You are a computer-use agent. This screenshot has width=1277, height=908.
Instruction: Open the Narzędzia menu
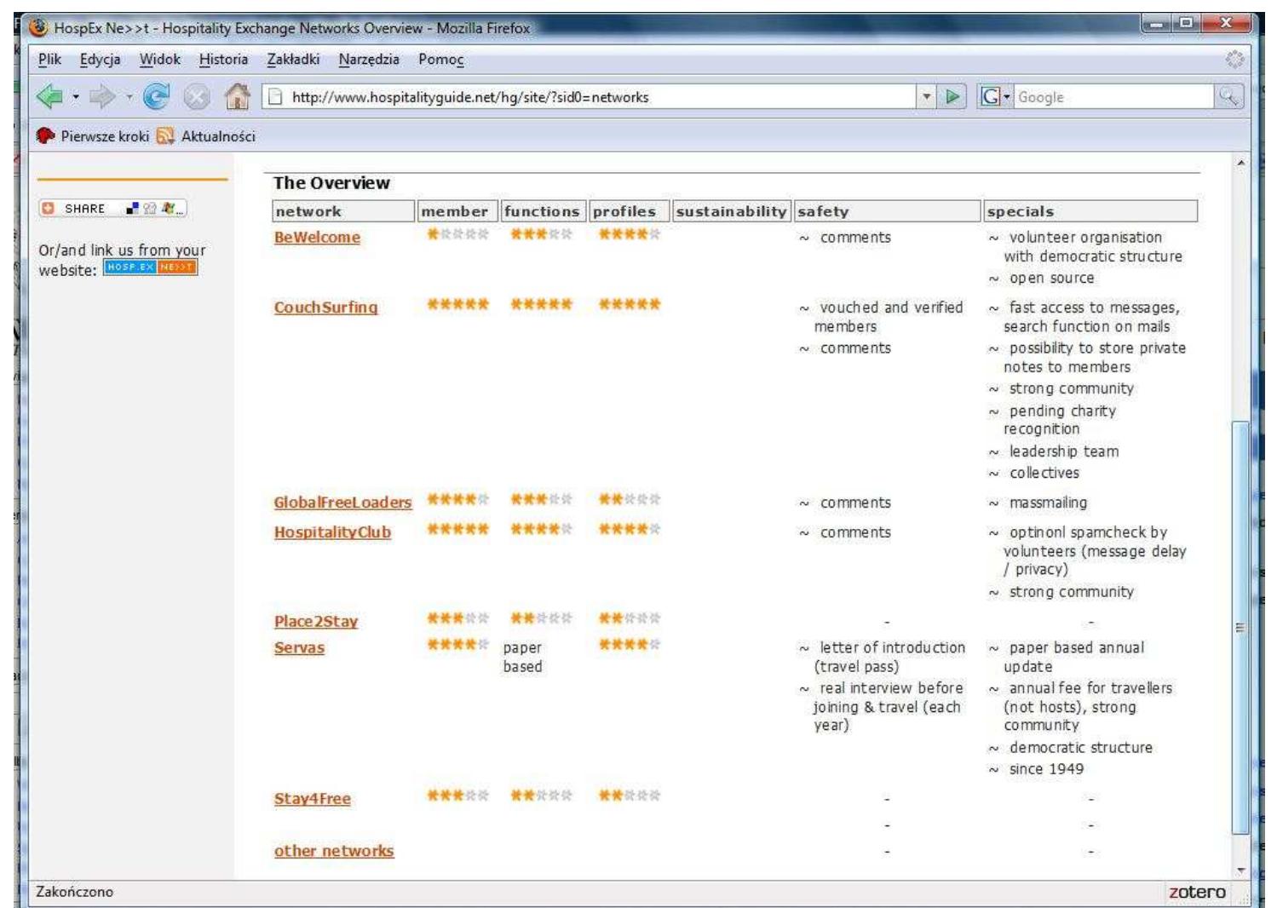371,60
